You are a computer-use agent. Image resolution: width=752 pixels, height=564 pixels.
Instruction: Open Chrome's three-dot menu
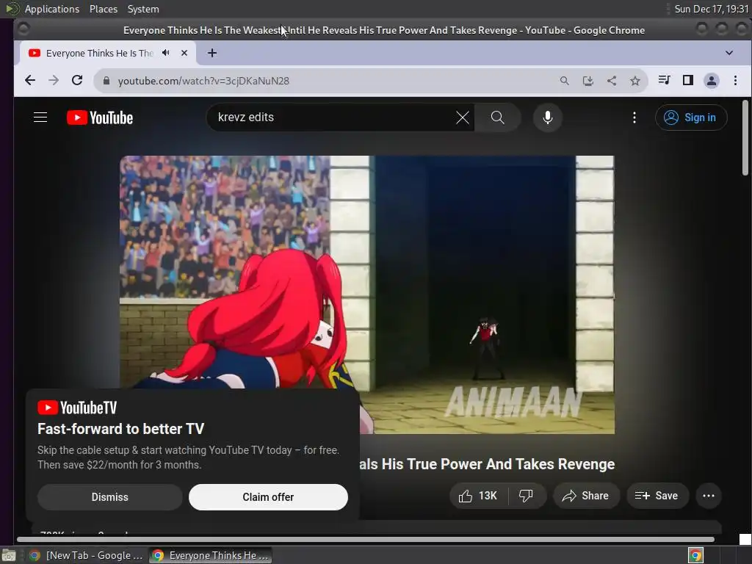(735, 81)
